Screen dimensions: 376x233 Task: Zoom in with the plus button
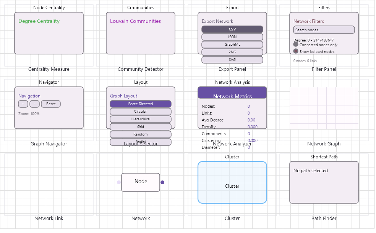click(x=23, y=104)
